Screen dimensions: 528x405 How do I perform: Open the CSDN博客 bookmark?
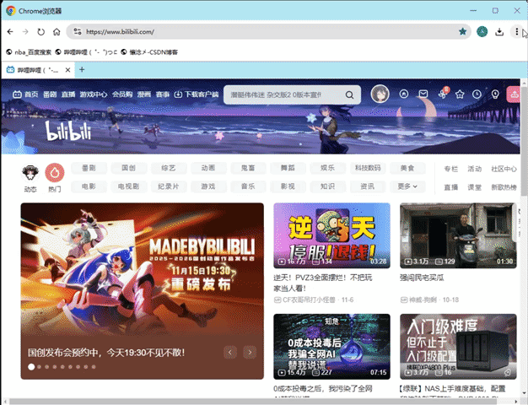149,52
